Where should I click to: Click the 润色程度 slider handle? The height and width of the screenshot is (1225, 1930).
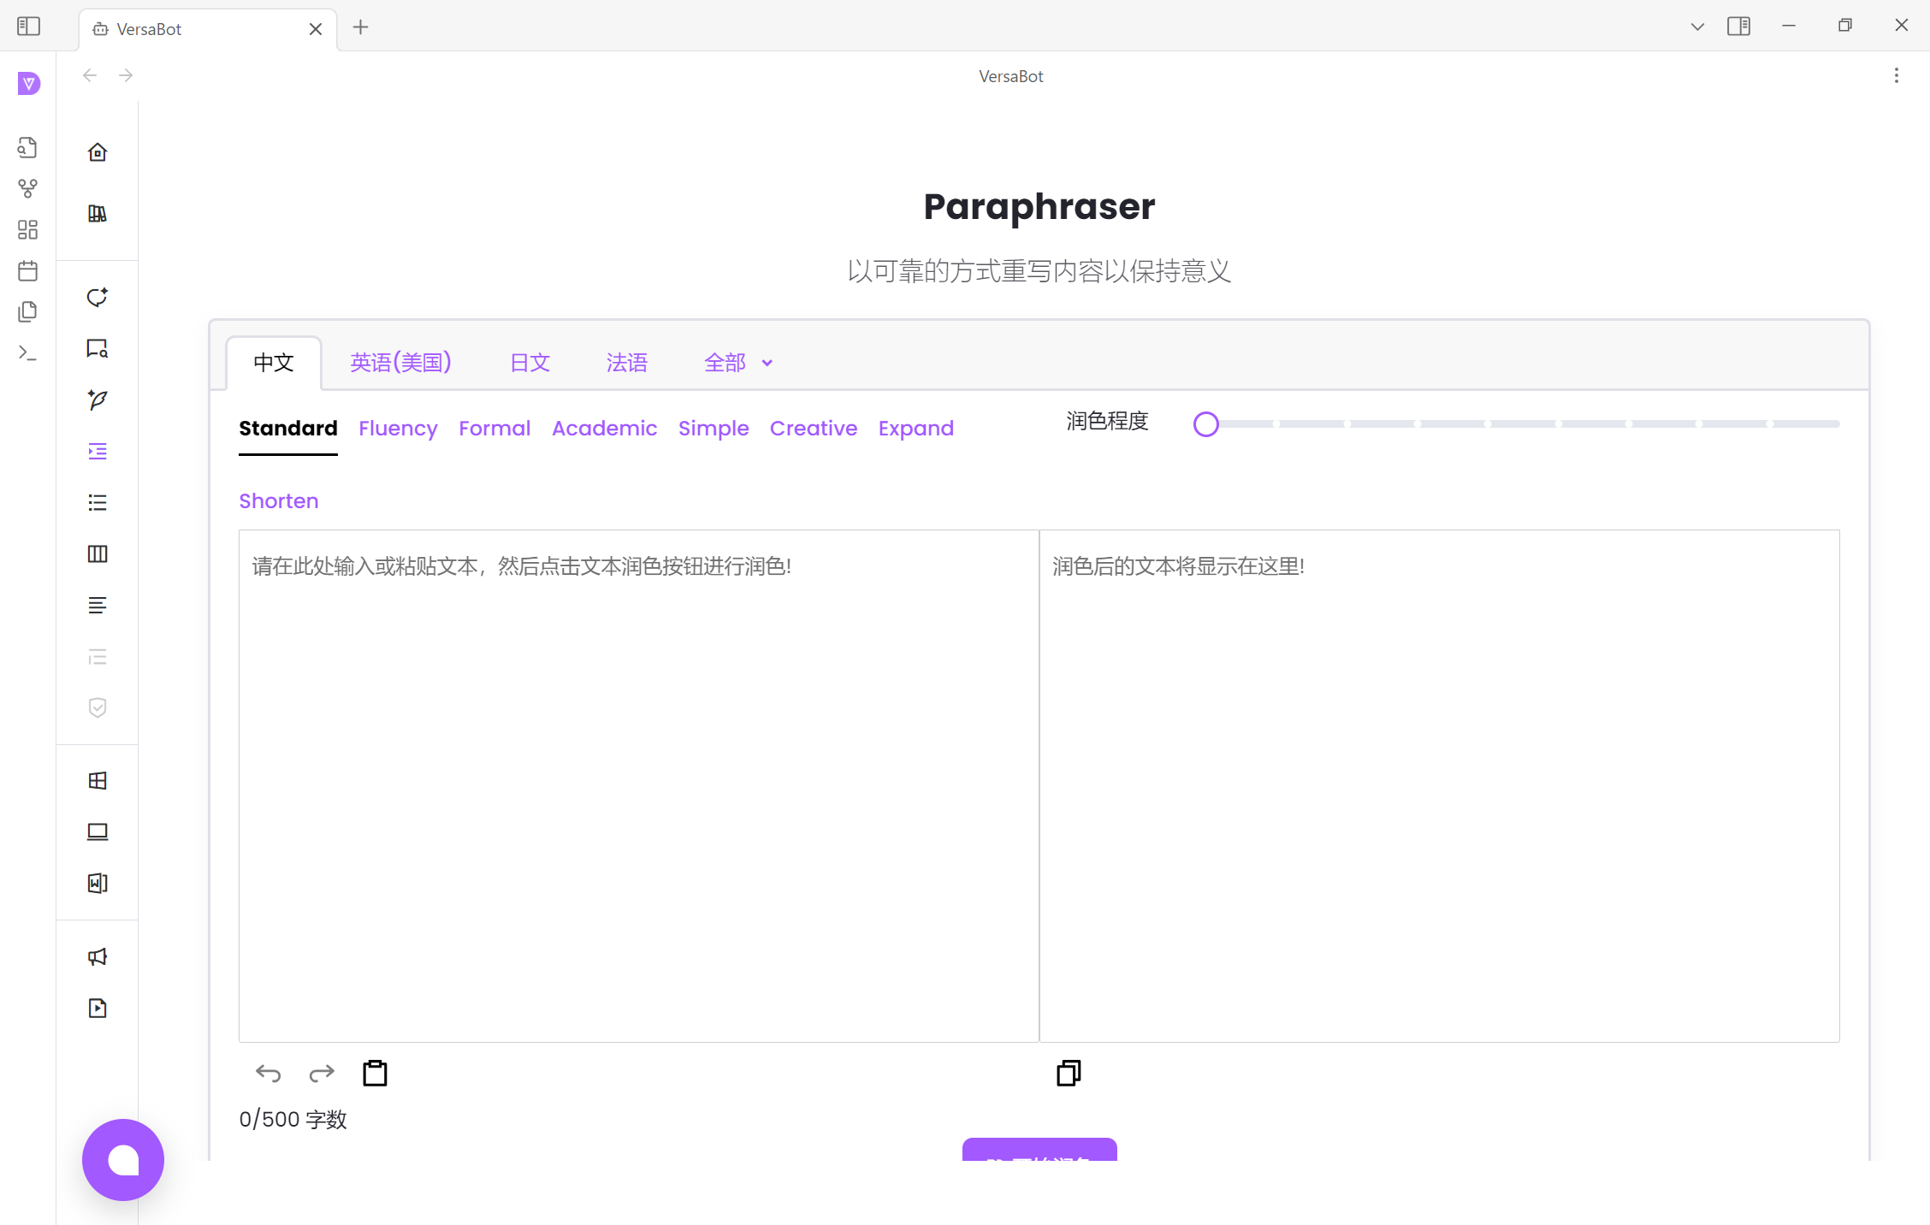1205,423
